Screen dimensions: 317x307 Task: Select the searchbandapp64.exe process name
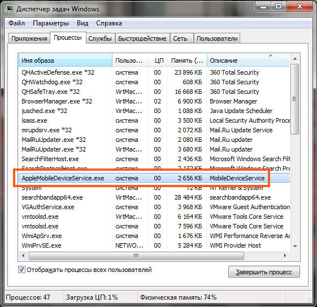52,197
